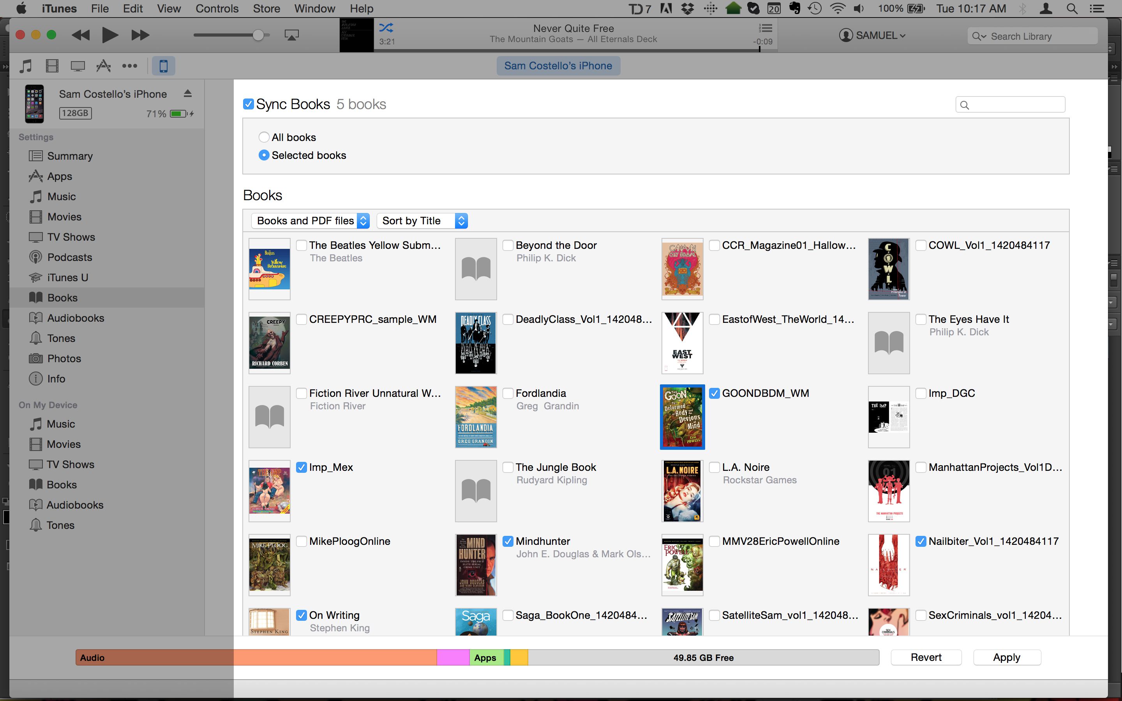The width and height of the screenshot is (1122, 701).
Task: Open the Sort by Title dropdown
Action: click(422, 221)
